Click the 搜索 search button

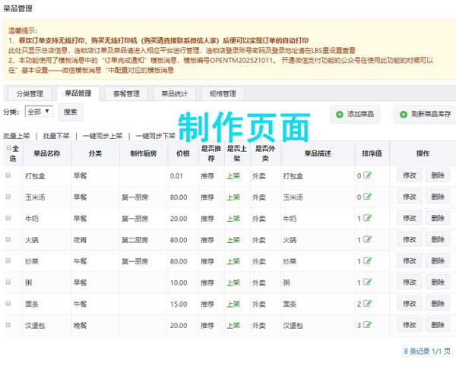point(71,112)
